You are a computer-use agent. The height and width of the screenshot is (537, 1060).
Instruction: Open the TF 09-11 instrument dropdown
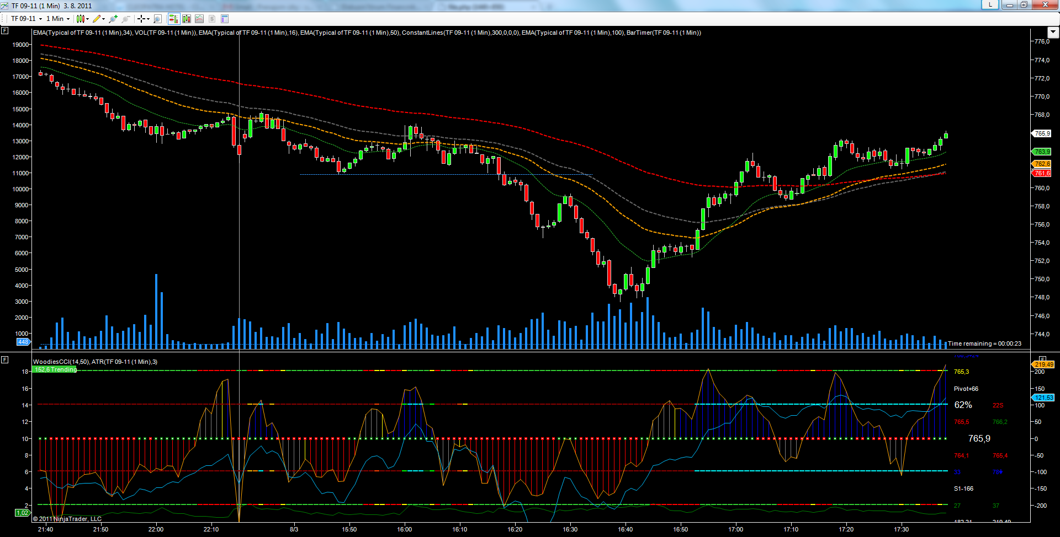click(26, 19)
